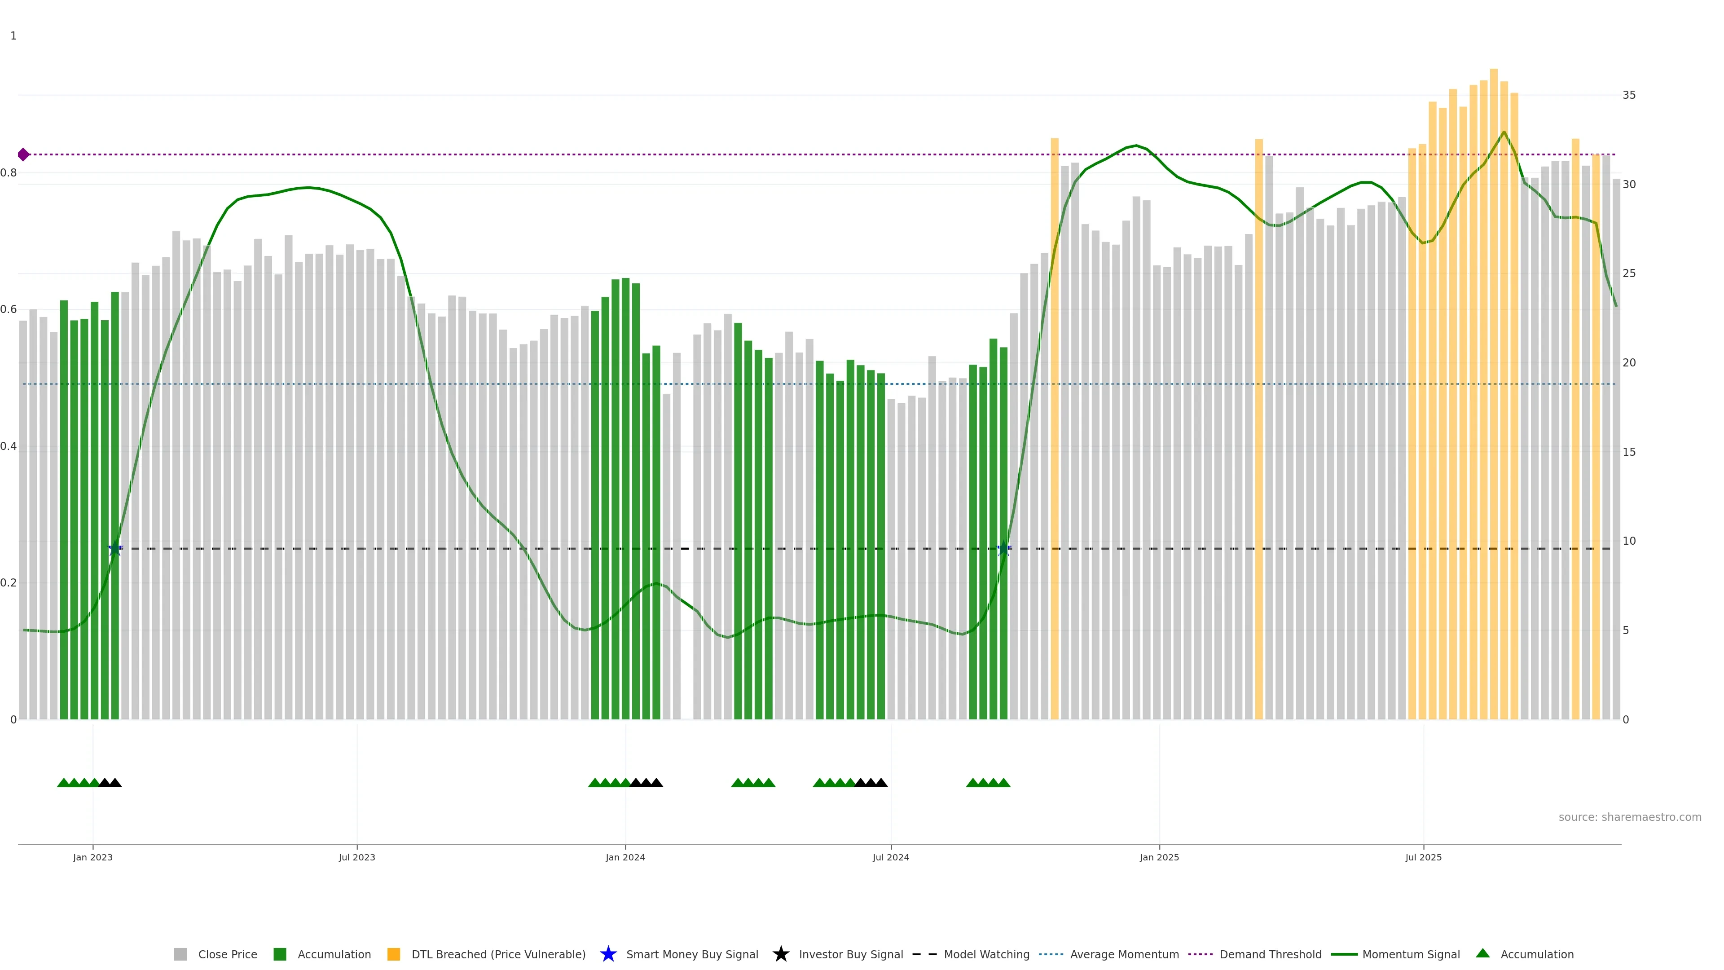1724x970 pixels.
Task: Click the Momentum Signal green line legend icon
Action: [1344, 954]
